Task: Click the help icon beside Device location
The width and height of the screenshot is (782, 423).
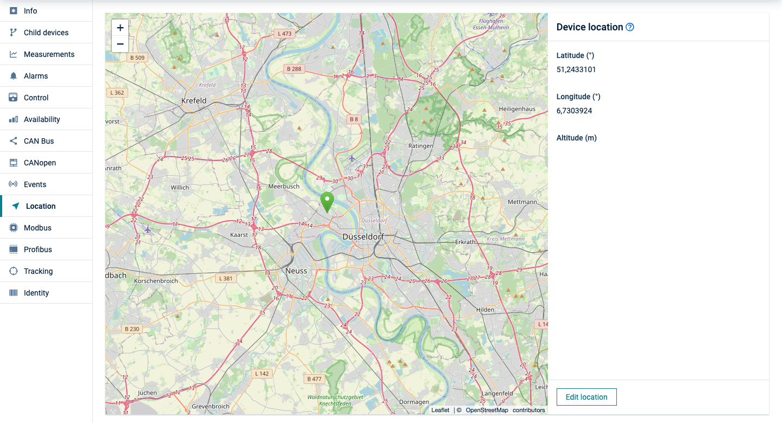Action: coord(630,27)
